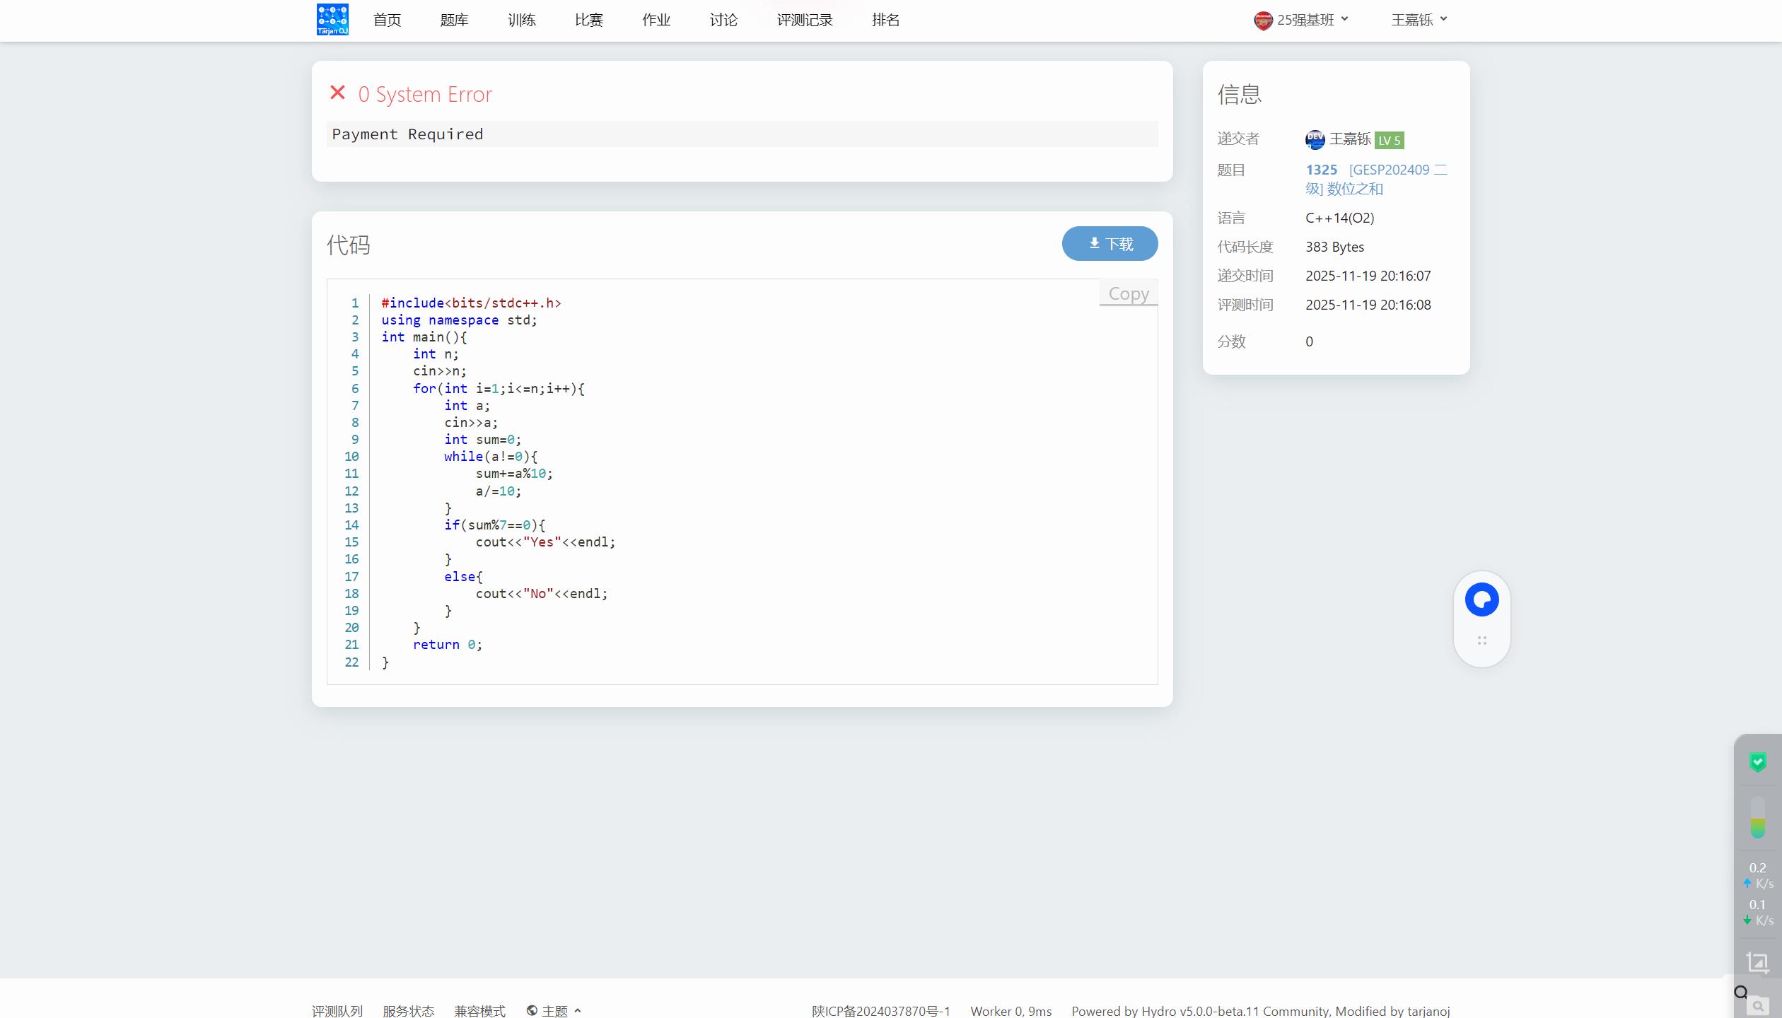Click the drag handle dots under assistant icon
Viewport: 1782px width, 1018px height.
(x=1481, y=640)
